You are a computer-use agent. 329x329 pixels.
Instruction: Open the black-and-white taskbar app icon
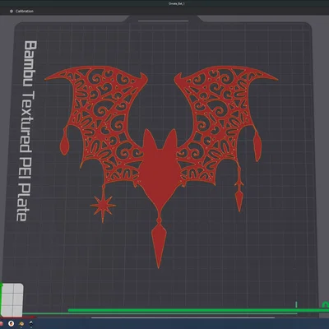point(31,324)
